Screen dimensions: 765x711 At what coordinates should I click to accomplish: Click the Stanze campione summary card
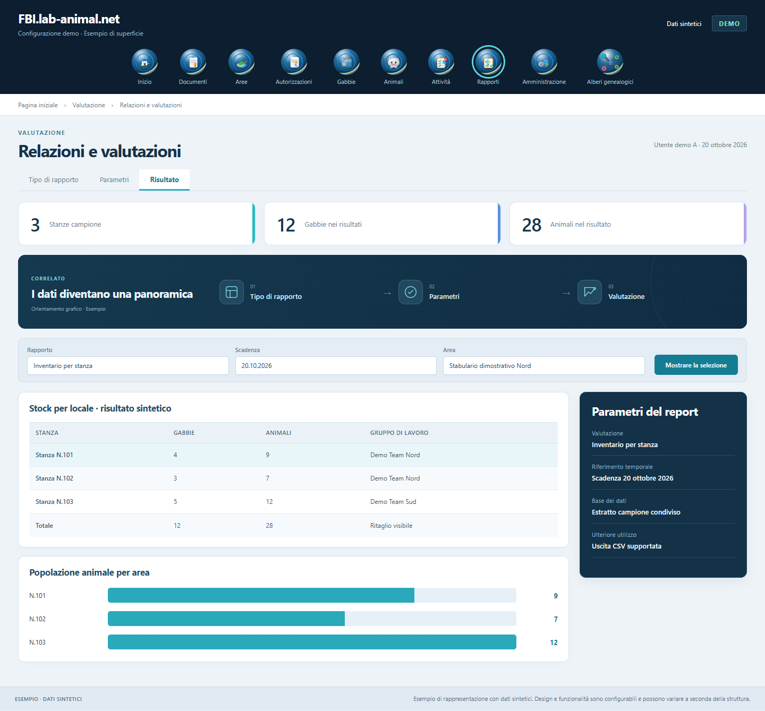(137, 224)
